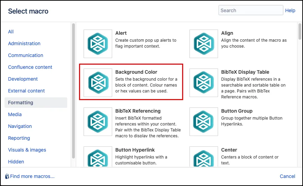Select the Formatting category
Image resolution: width=303 pixels, height=186 pixels.
(36, 103)
